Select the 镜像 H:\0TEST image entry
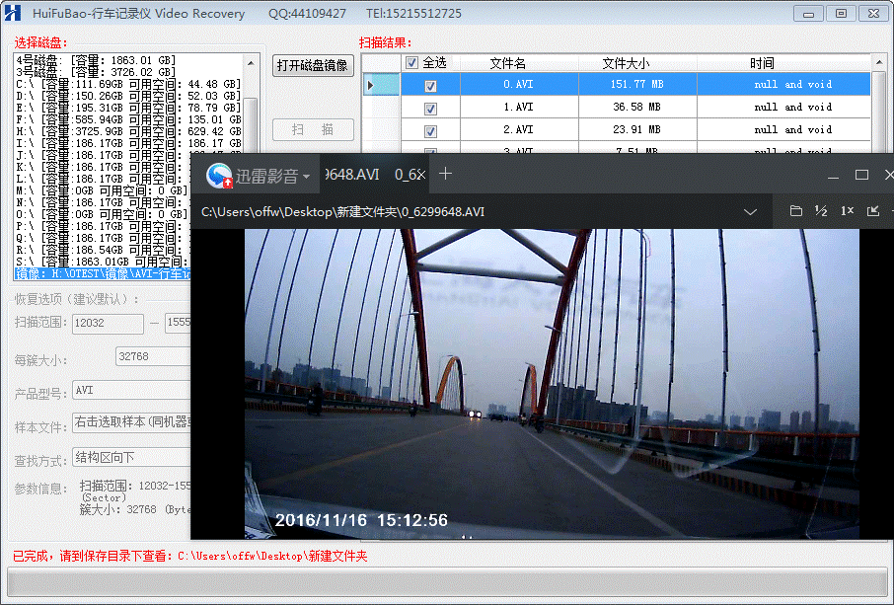The width and height of the screenshot is (894, 605). 103,274
